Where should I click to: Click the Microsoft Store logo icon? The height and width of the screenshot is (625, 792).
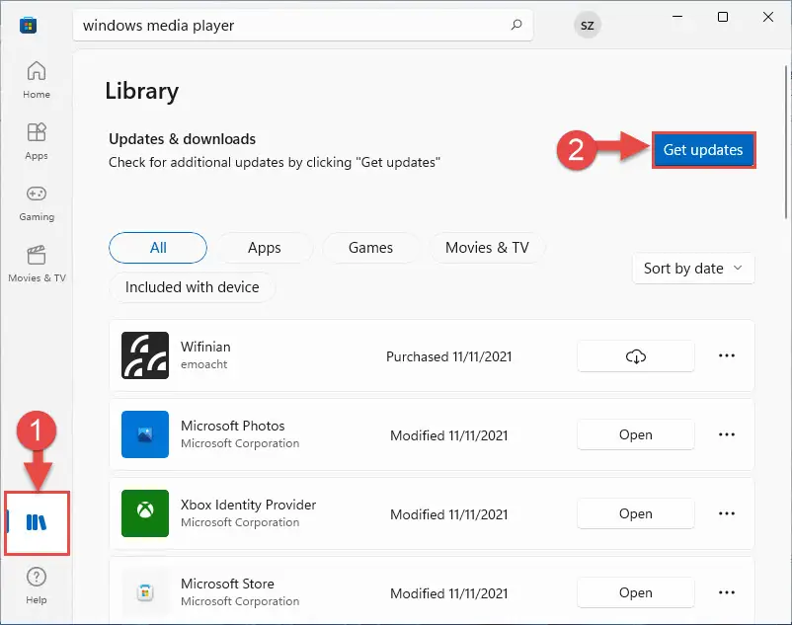pyautogui.click(x=29, y=25)
